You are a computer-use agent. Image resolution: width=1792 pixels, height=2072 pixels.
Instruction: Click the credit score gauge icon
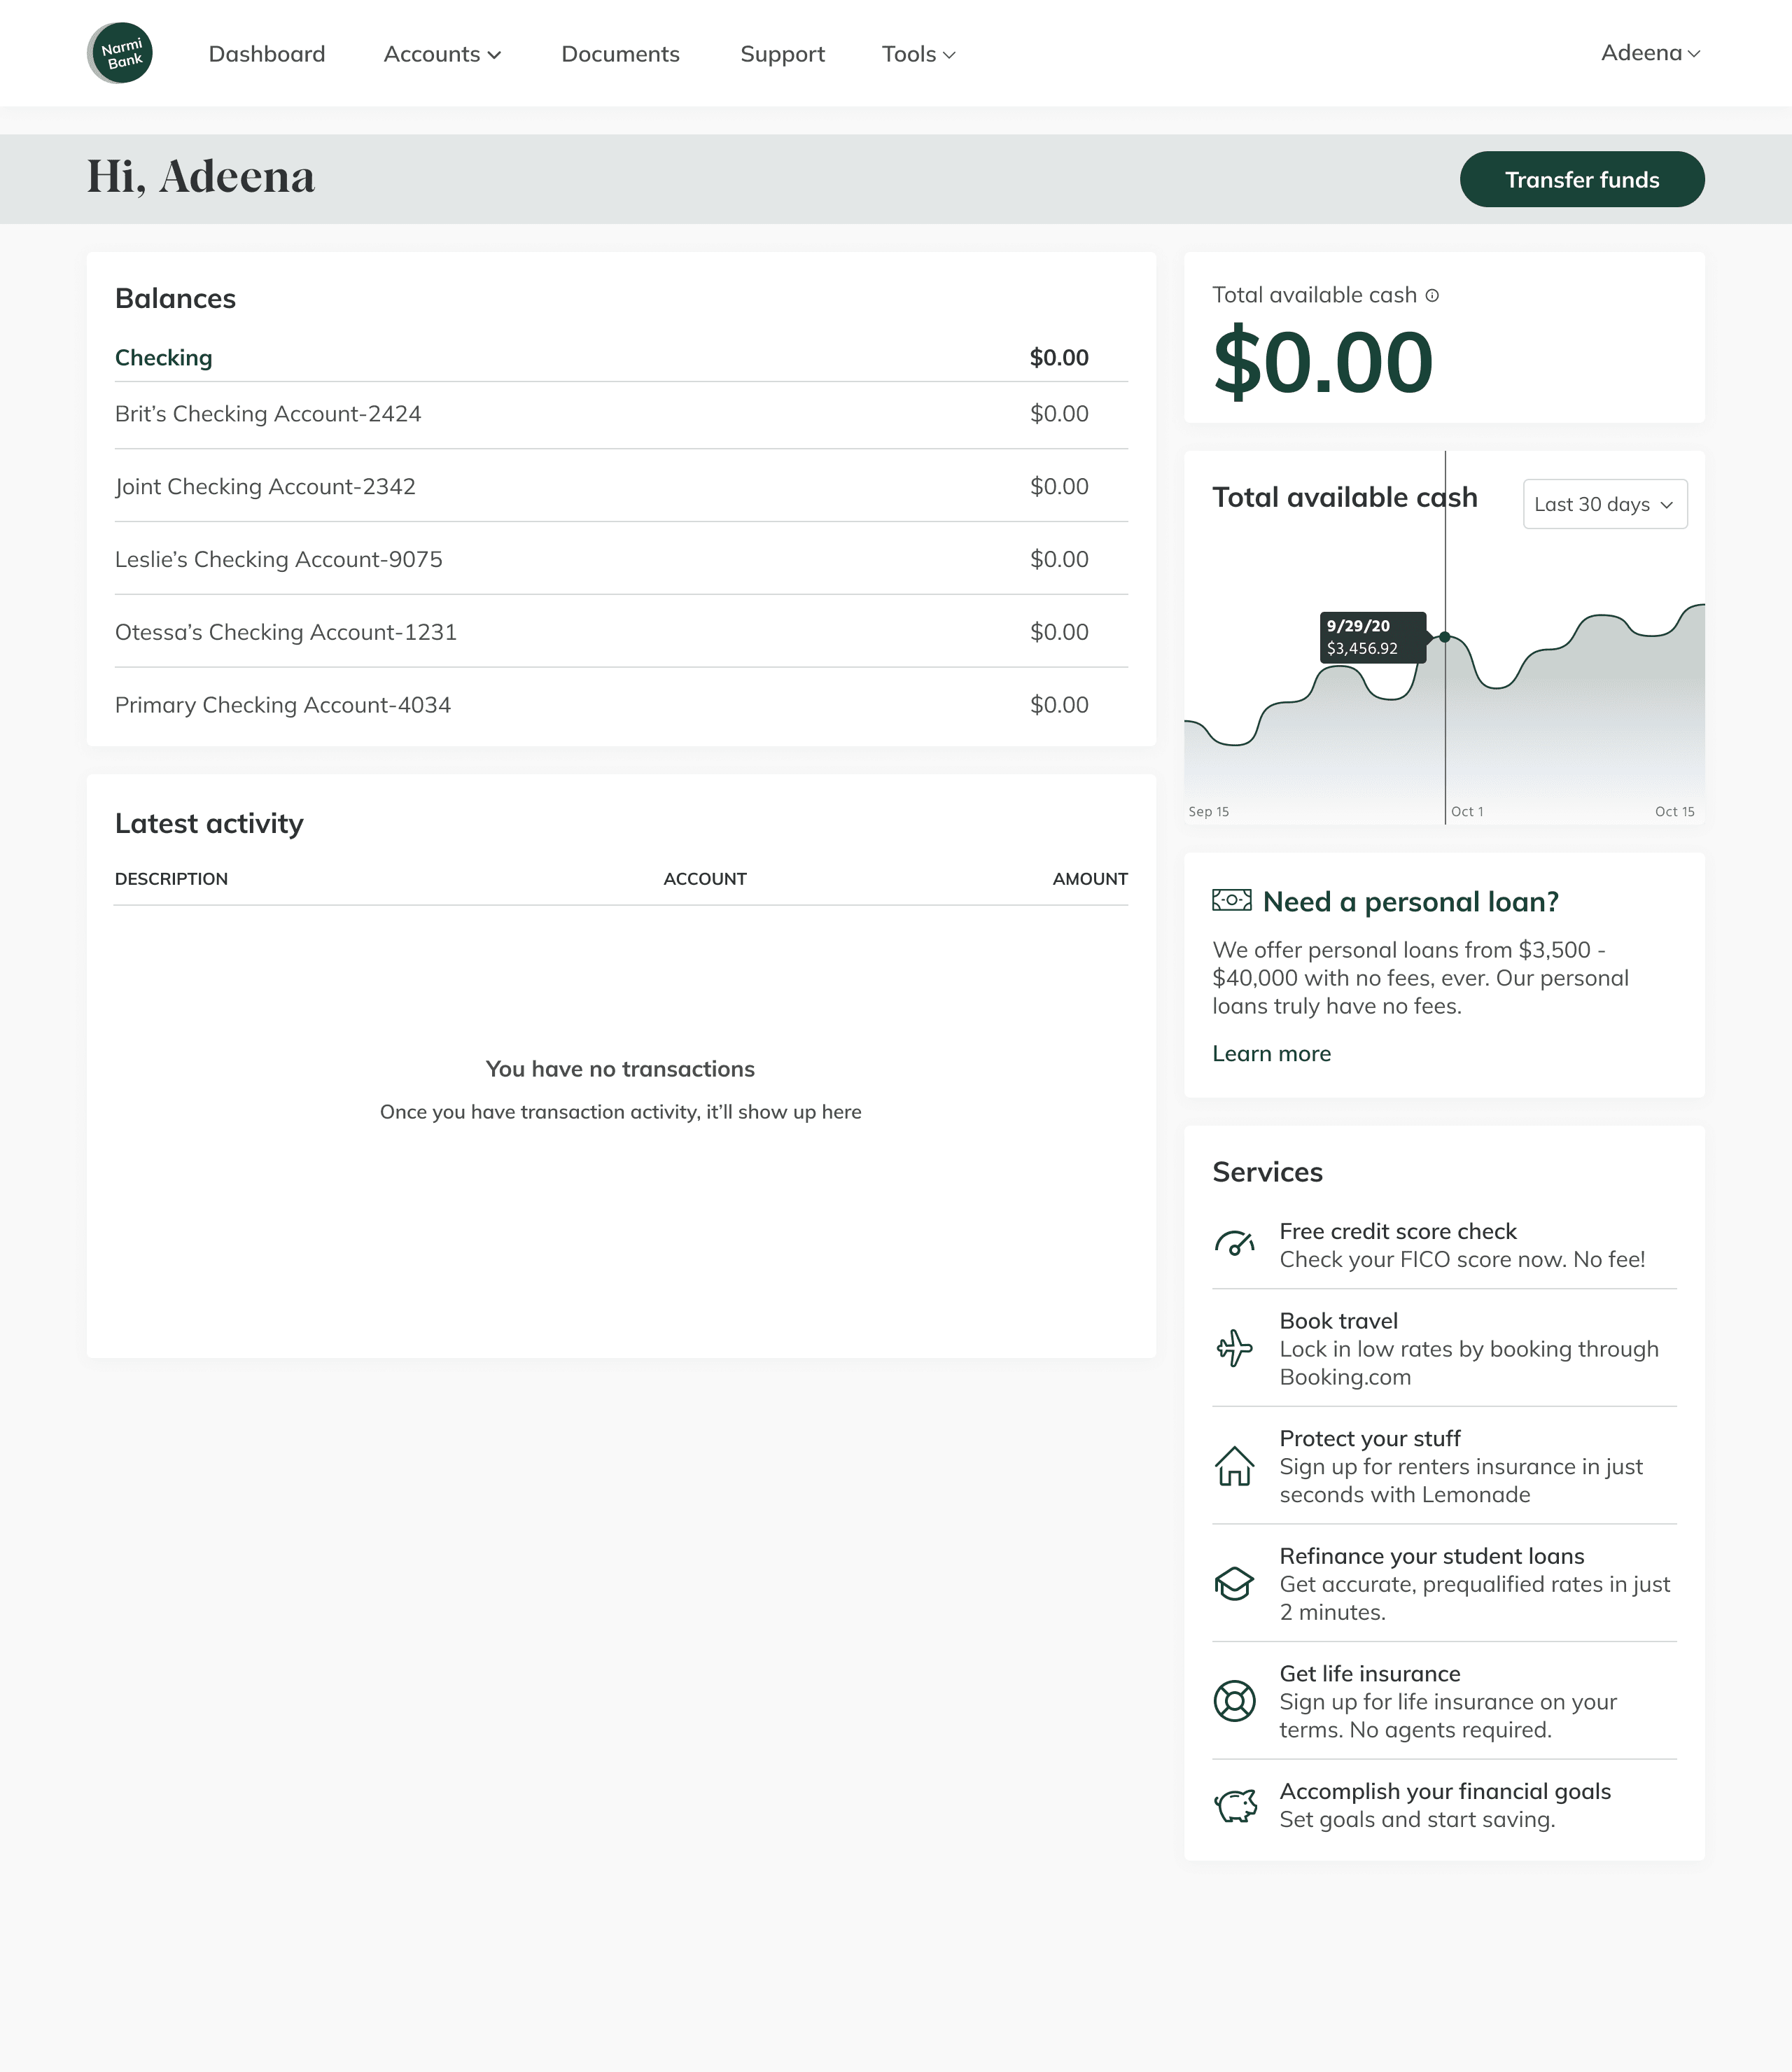click(x=1234, y=1243)
